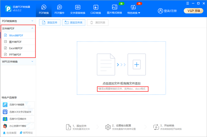Screen dimensions: 207x137
Task: Click the 迅捷PDF转换器 app logo
Action: 8,9
